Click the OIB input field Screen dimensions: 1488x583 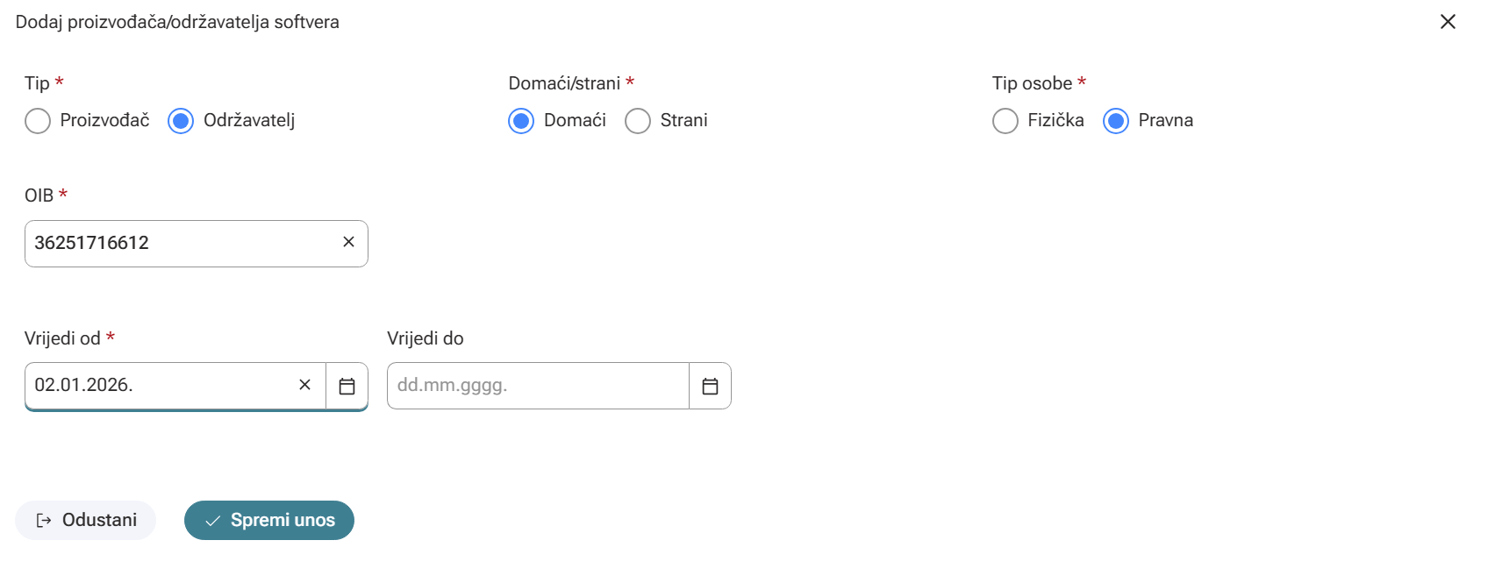[x=180, y=243]
